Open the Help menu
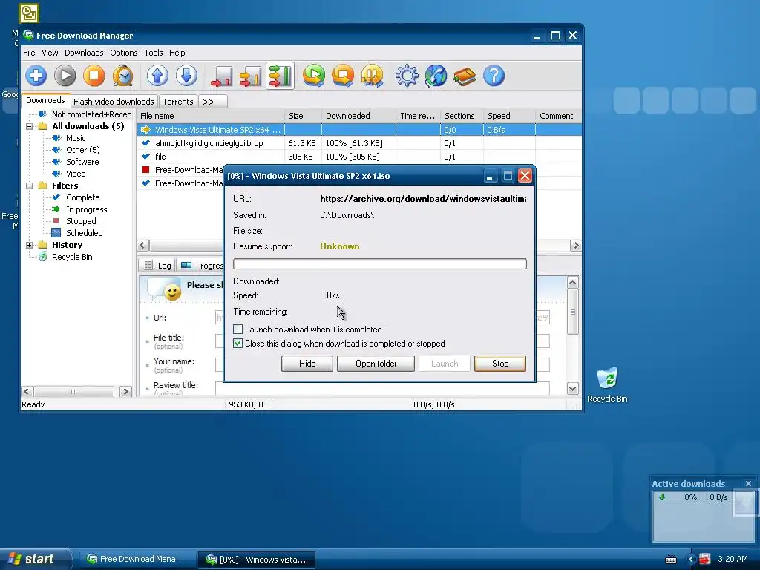This screenshot has width=760, height=570. [177, 53]
